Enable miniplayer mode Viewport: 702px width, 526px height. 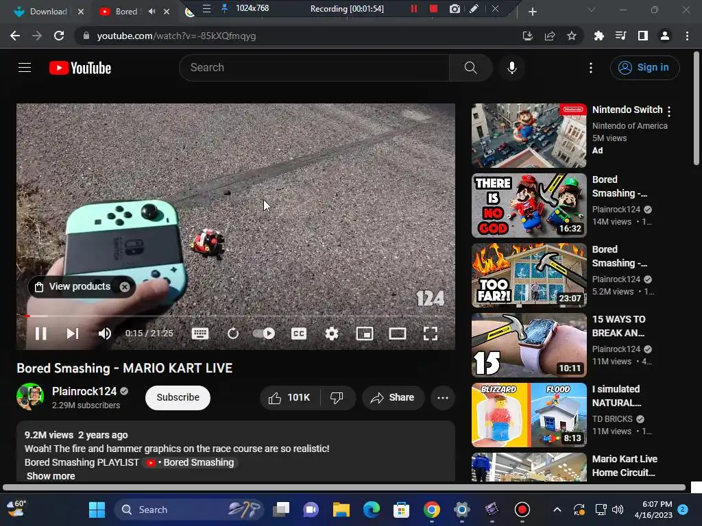(365, 334)
